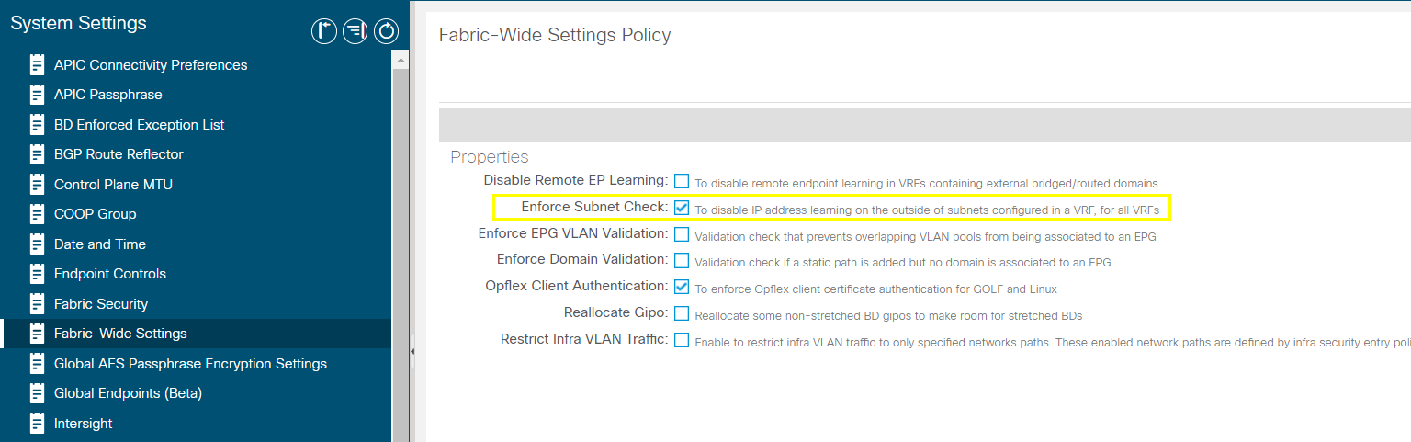
Task: Click the Opflex Client Authentication label
Action: pyautogui.click(x=577, y=286)
